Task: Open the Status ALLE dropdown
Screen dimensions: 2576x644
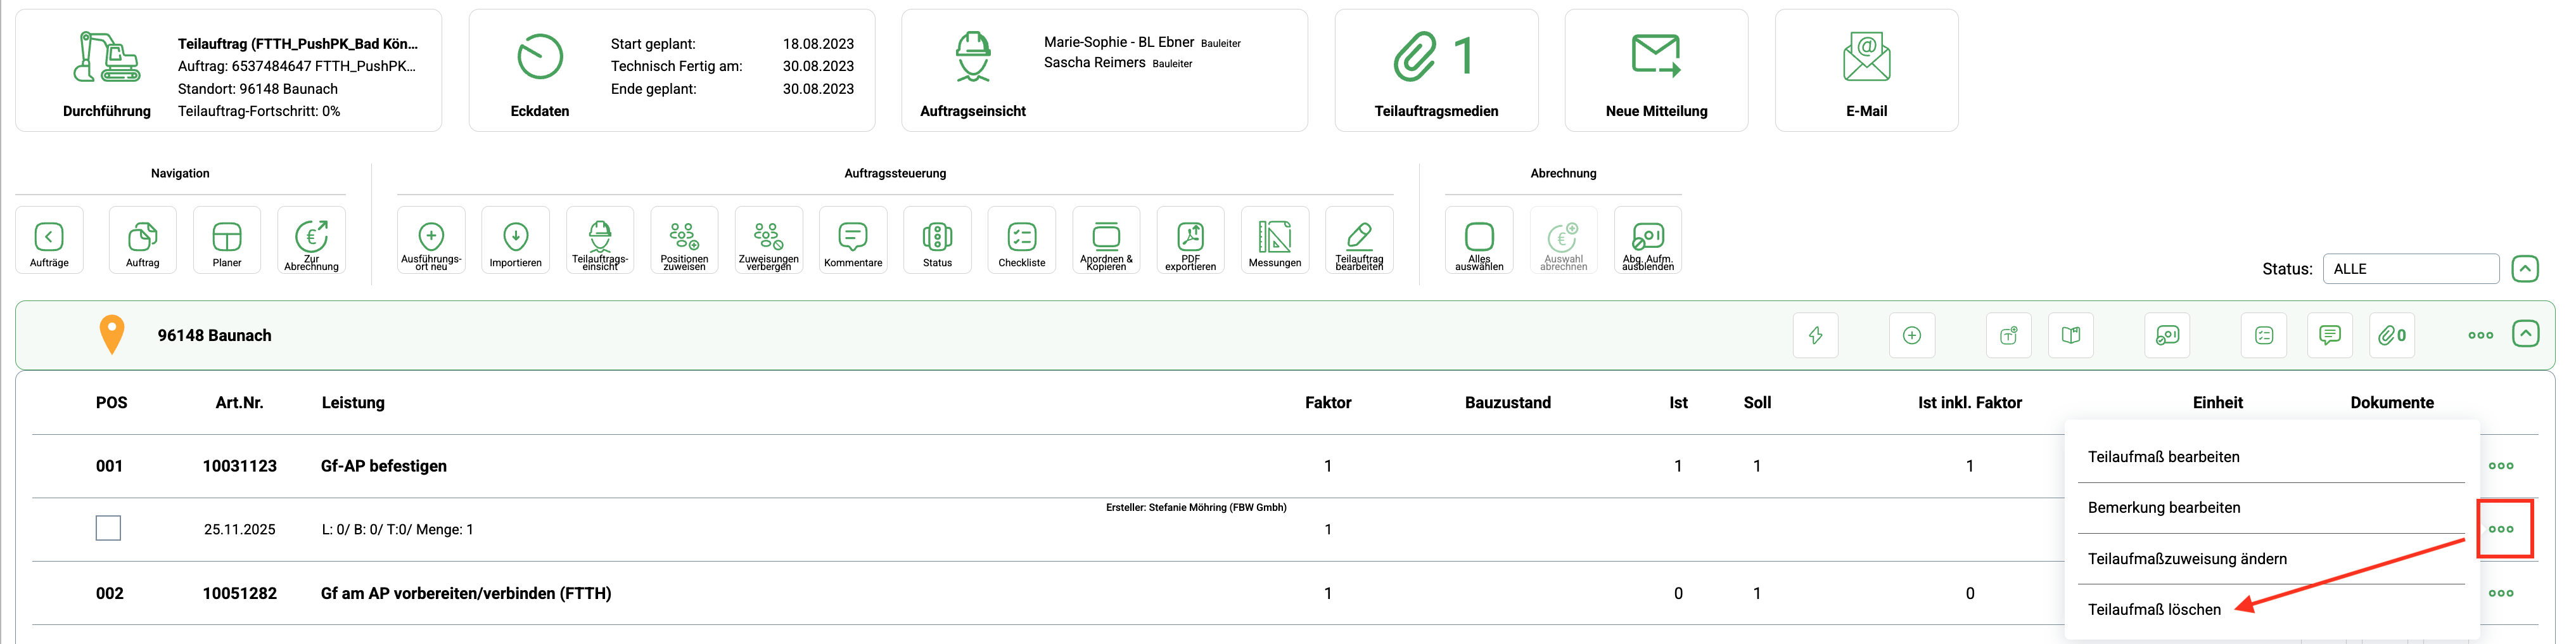Action: (2410, 269)
